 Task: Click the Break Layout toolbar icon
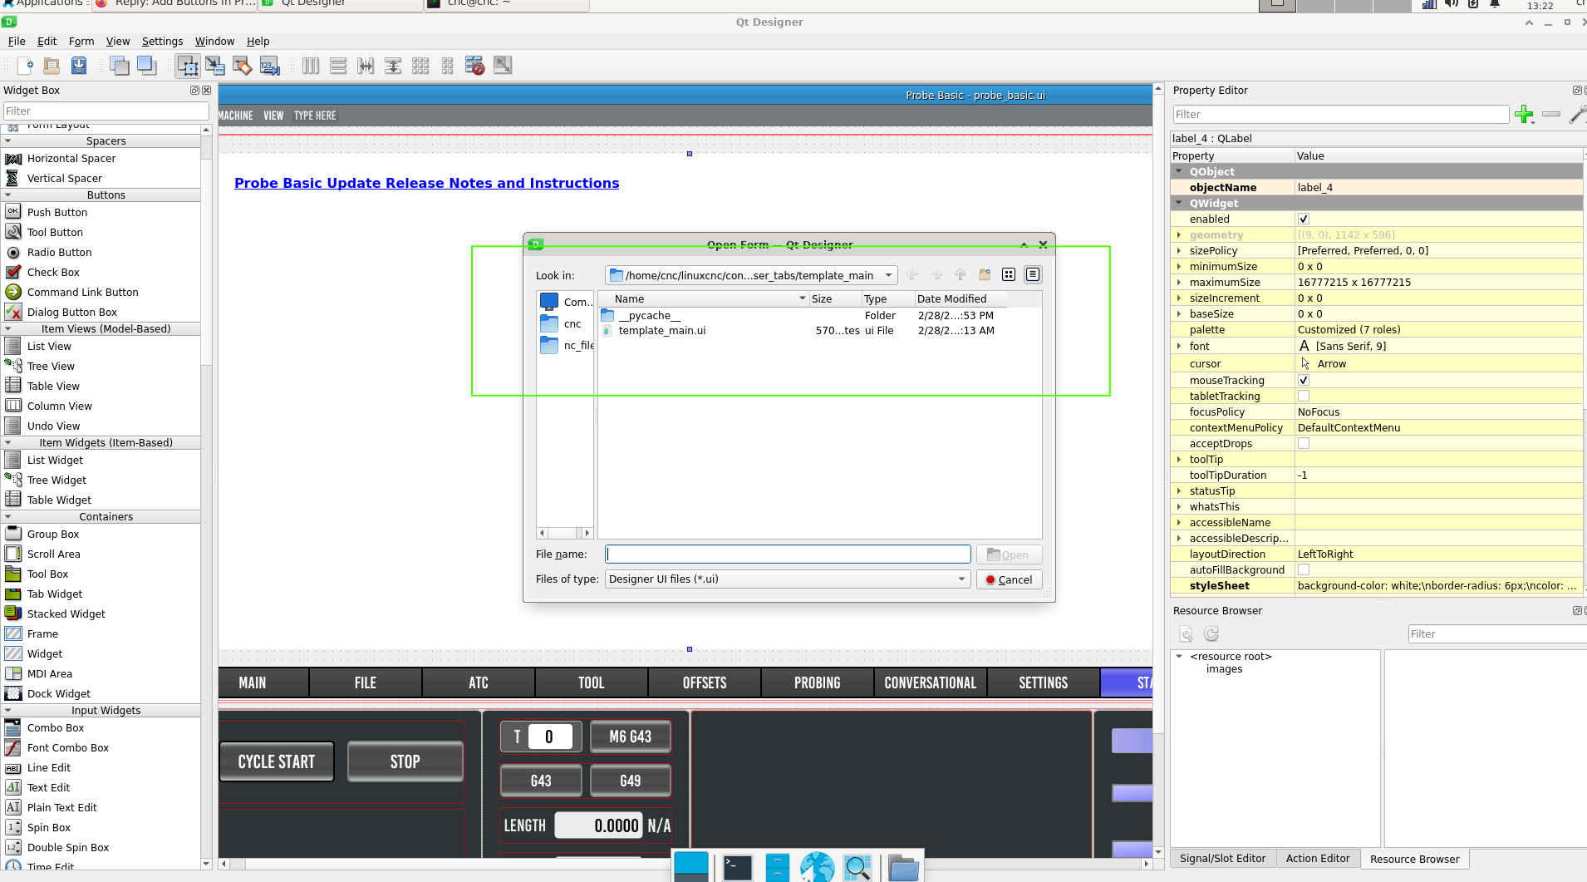click(x=474, y=66)
